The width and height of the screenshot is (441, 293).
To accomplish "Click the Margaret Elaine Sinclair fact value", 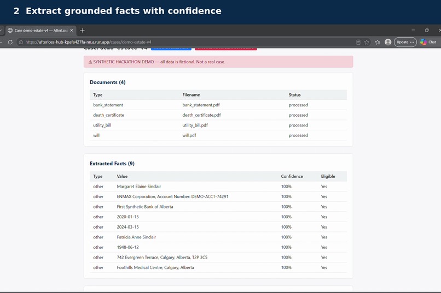I will point(138,187).
